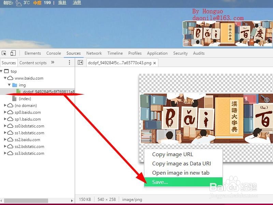Click the sp0.baidu.com cloud icon

pyautogui.click(x=10, y=112)
